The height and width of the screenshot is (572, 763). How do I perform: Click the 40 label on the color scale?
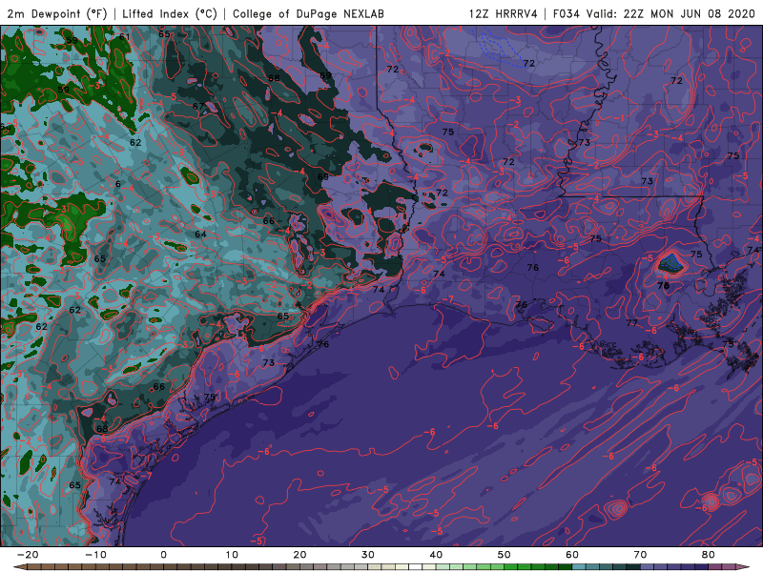coord(436,555)
